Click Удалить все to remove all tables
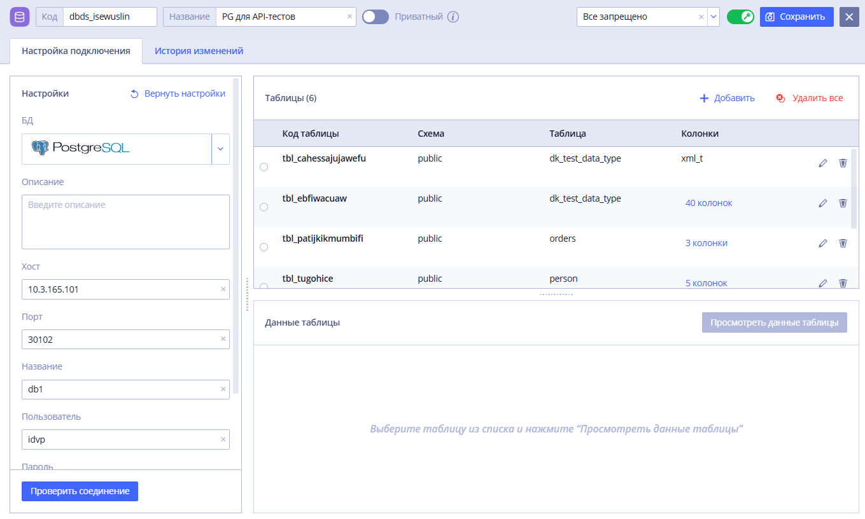 coord(810,98)
